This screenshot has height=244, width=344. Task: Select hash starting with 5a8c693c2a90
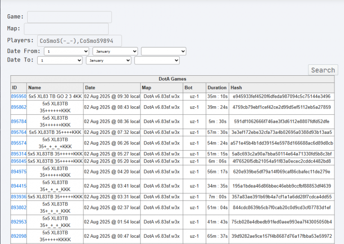(282, 154)
